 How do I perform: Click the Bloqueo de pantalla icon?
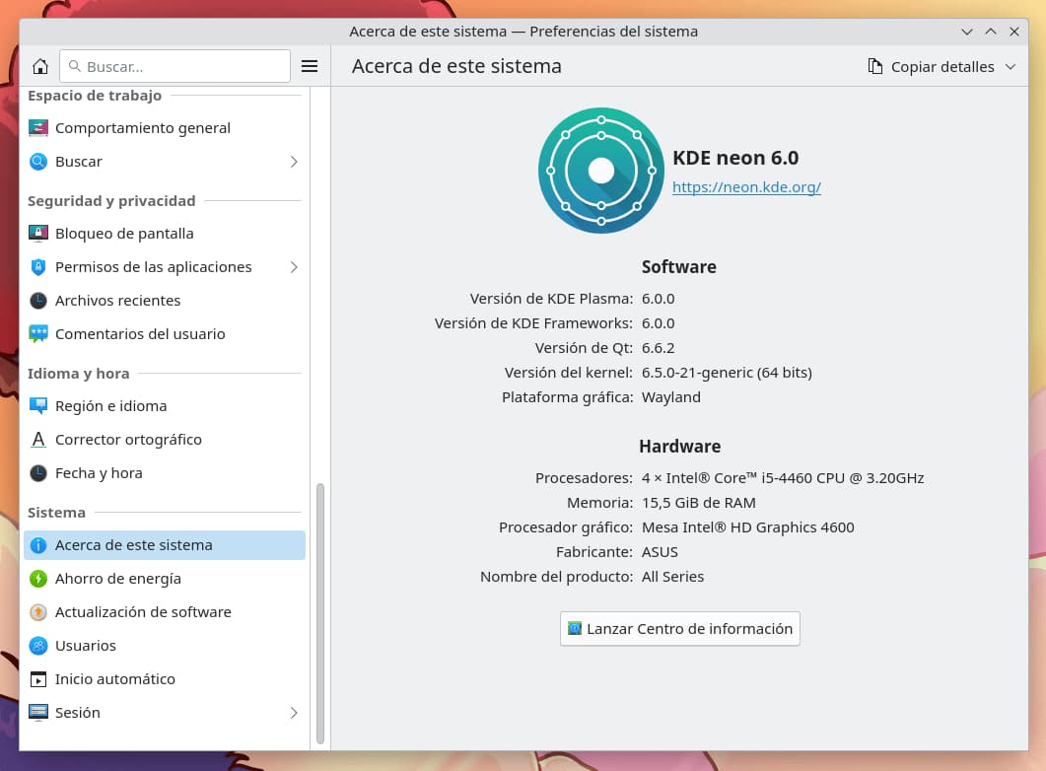(38, 234)
